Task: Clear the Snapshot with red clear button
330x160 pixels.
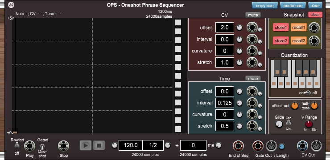Action: pyautogui.click(x=315, y=15)
